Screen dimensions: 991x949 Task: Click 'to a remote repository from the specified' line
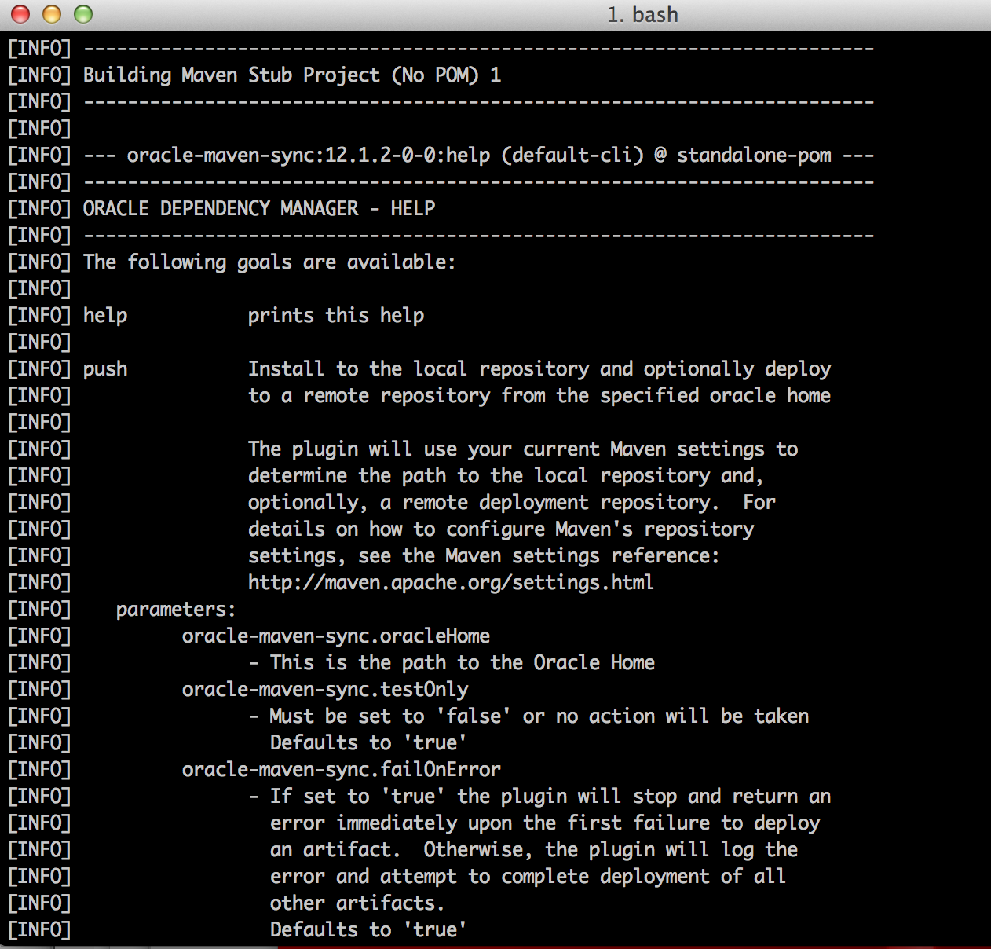click(539, 396)
